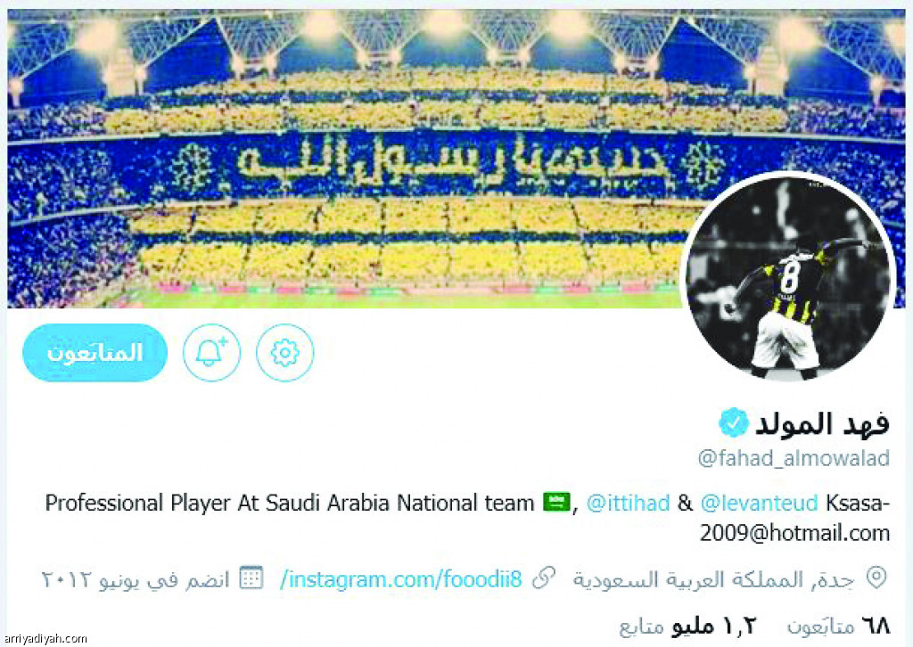The width and height of the screenshot is (913, 647).
Task: Open the instagram.com/fooodii8 link
Action: (x=400, y=579)
